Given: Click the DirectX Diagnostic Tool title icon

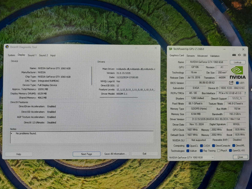Looking at the screenshot, I should pos(7,47).
